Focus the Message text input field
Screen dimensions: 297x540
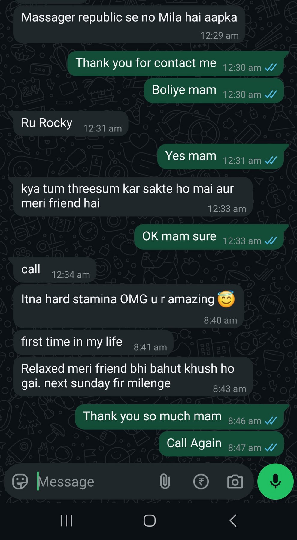96,481
